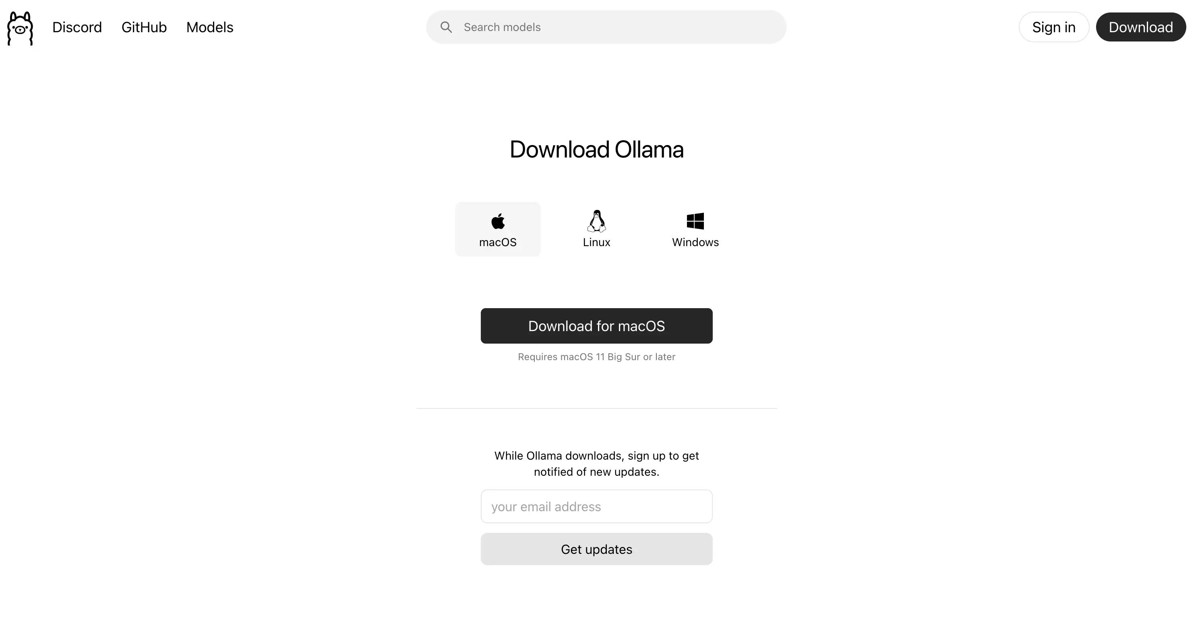The height and width of the screenshot is (630, 1204).
Task: Click the Sign in button
Action: 1054,27
